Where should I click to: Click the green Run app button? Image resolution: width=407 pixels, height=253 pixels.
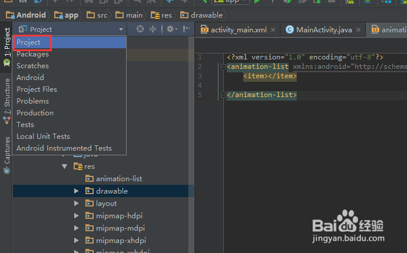257,2
